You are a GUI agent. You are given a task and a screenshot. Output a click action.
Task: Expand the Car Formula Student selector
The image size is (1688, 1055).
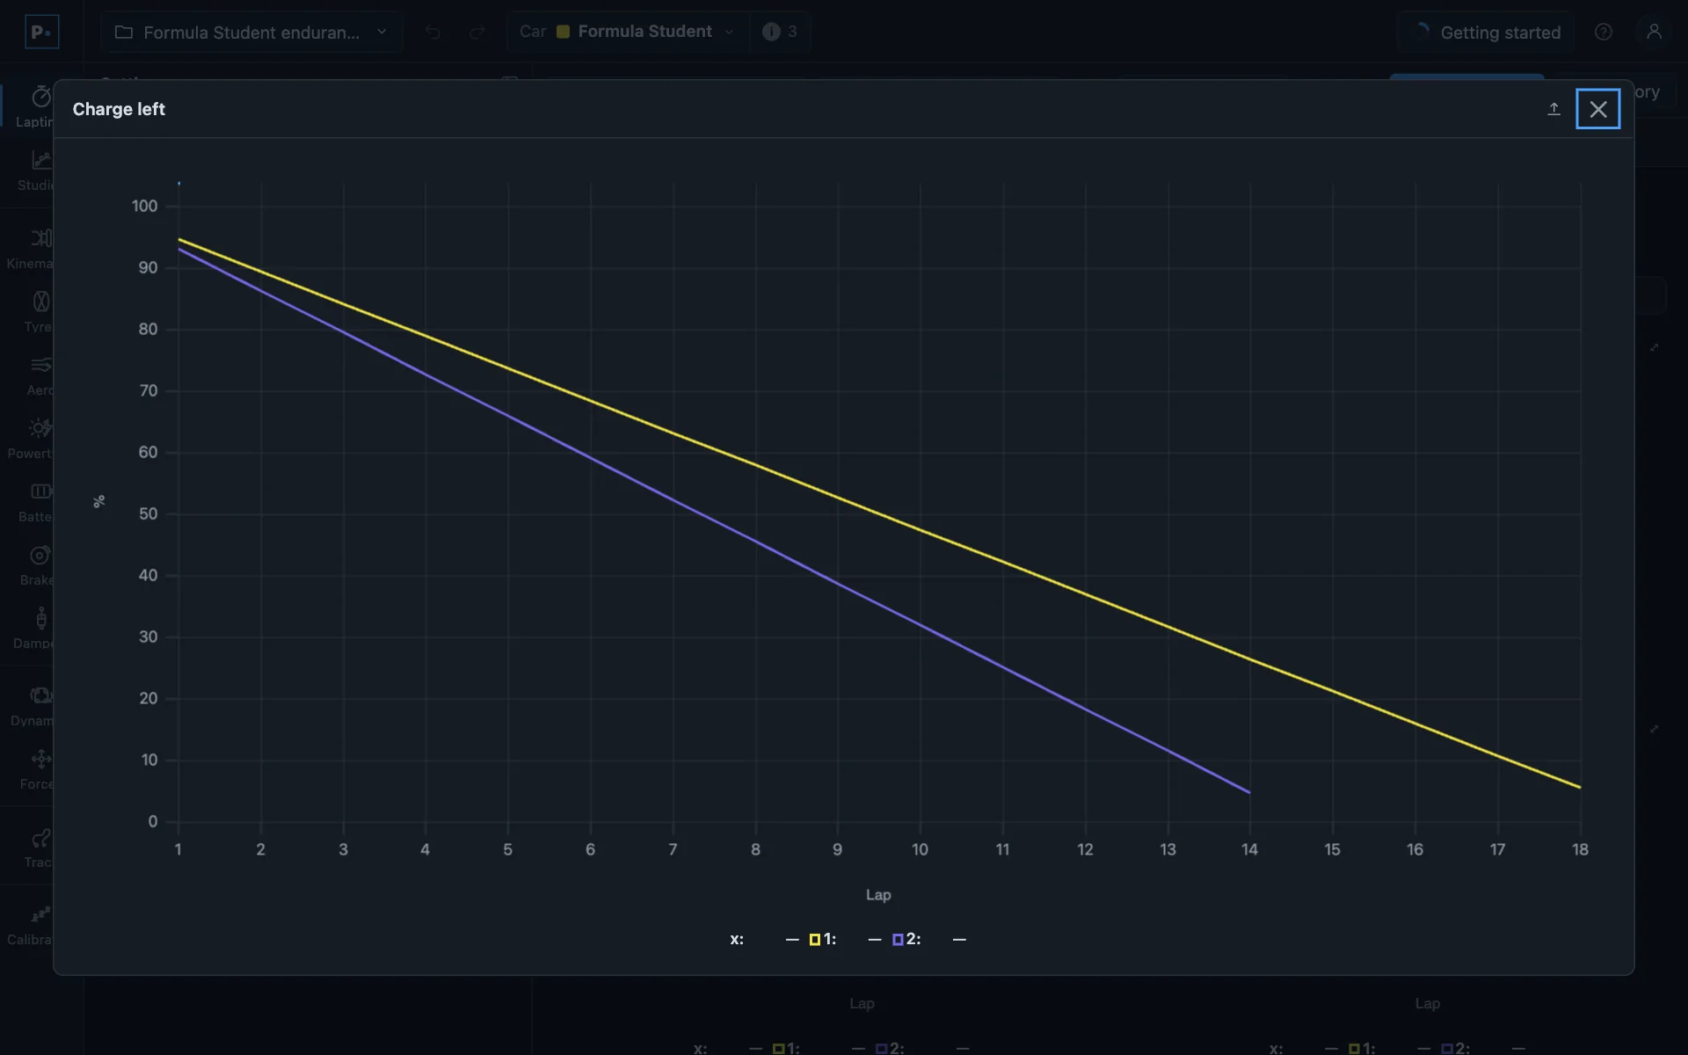point(627,32)
